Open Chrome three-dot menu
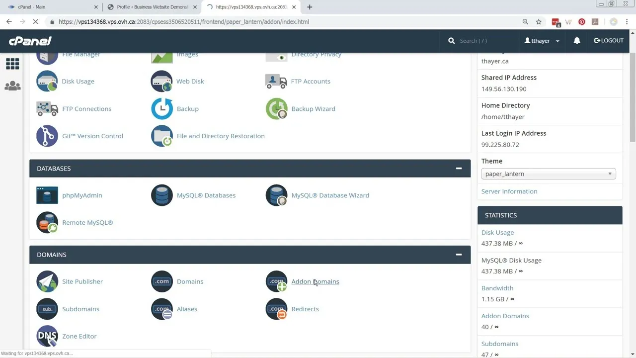Viewport: 636px width, 358px height. 628,22
